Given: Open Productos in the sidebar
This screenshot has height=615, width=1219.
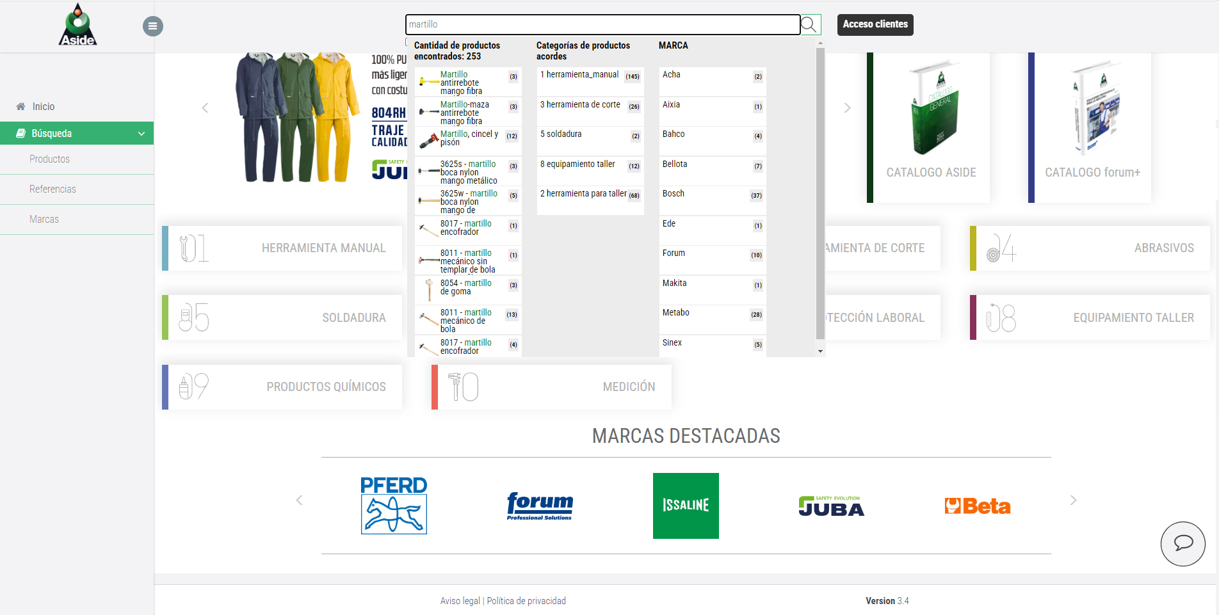Looking at the screenshot, I should tap(49, 159).
